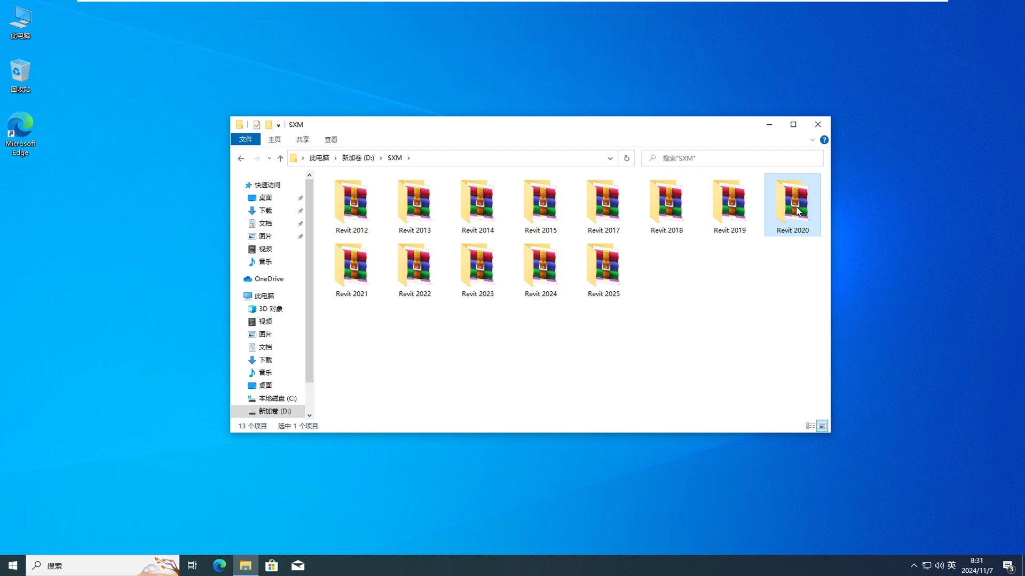Screen dimensions: 1025x576
Task: Expand the SXM breadcrumb arrow
Action: (x=408, y=158)
